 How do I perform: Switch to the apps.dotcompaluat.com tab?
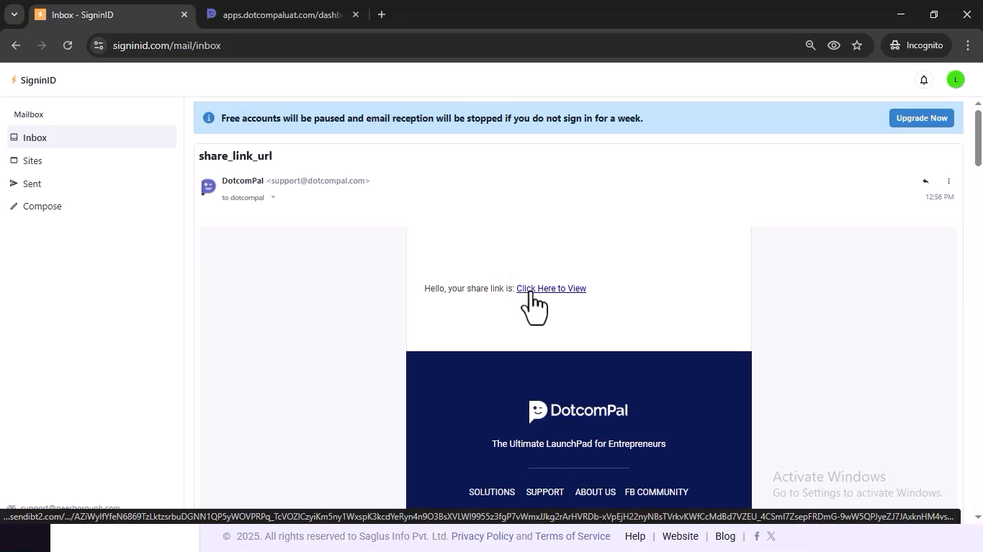[281, 14]
